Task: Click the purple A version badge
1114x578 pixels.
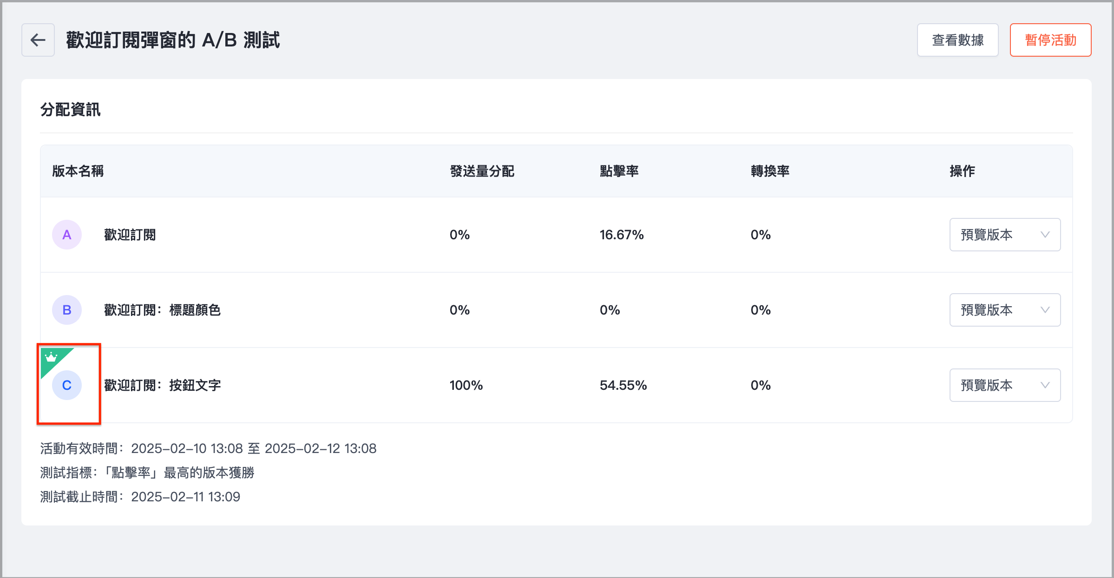Action: 67,235
